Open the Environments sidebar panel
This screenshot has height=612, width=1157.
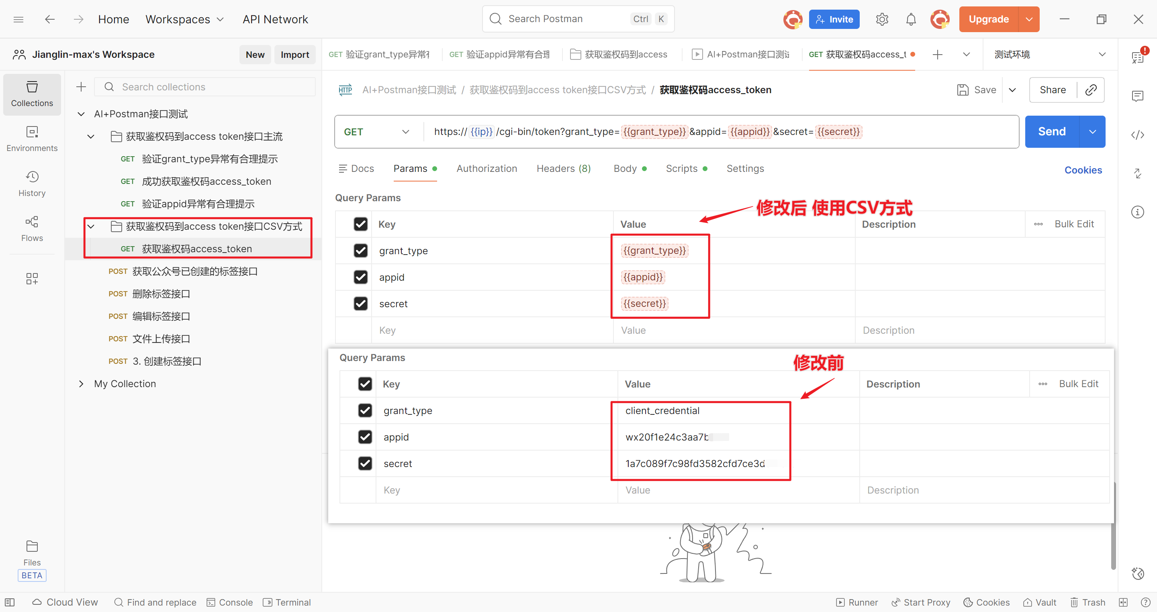click(32, 139)
